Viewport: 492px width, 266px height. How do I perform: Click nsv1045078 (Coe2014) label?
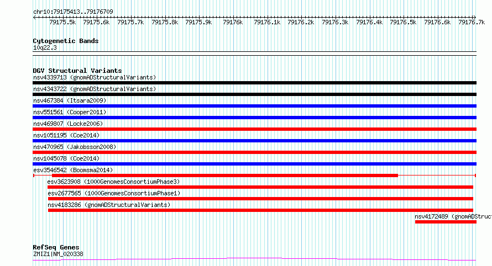pos(66,158)
